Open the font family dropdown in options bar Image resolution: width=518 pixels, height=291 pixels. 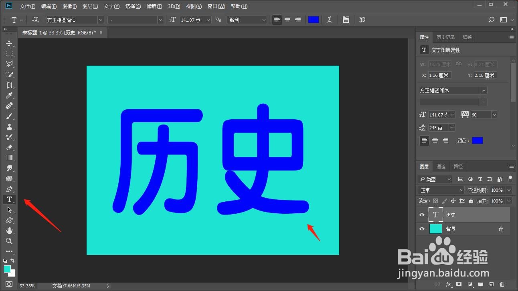coord(101,20)
